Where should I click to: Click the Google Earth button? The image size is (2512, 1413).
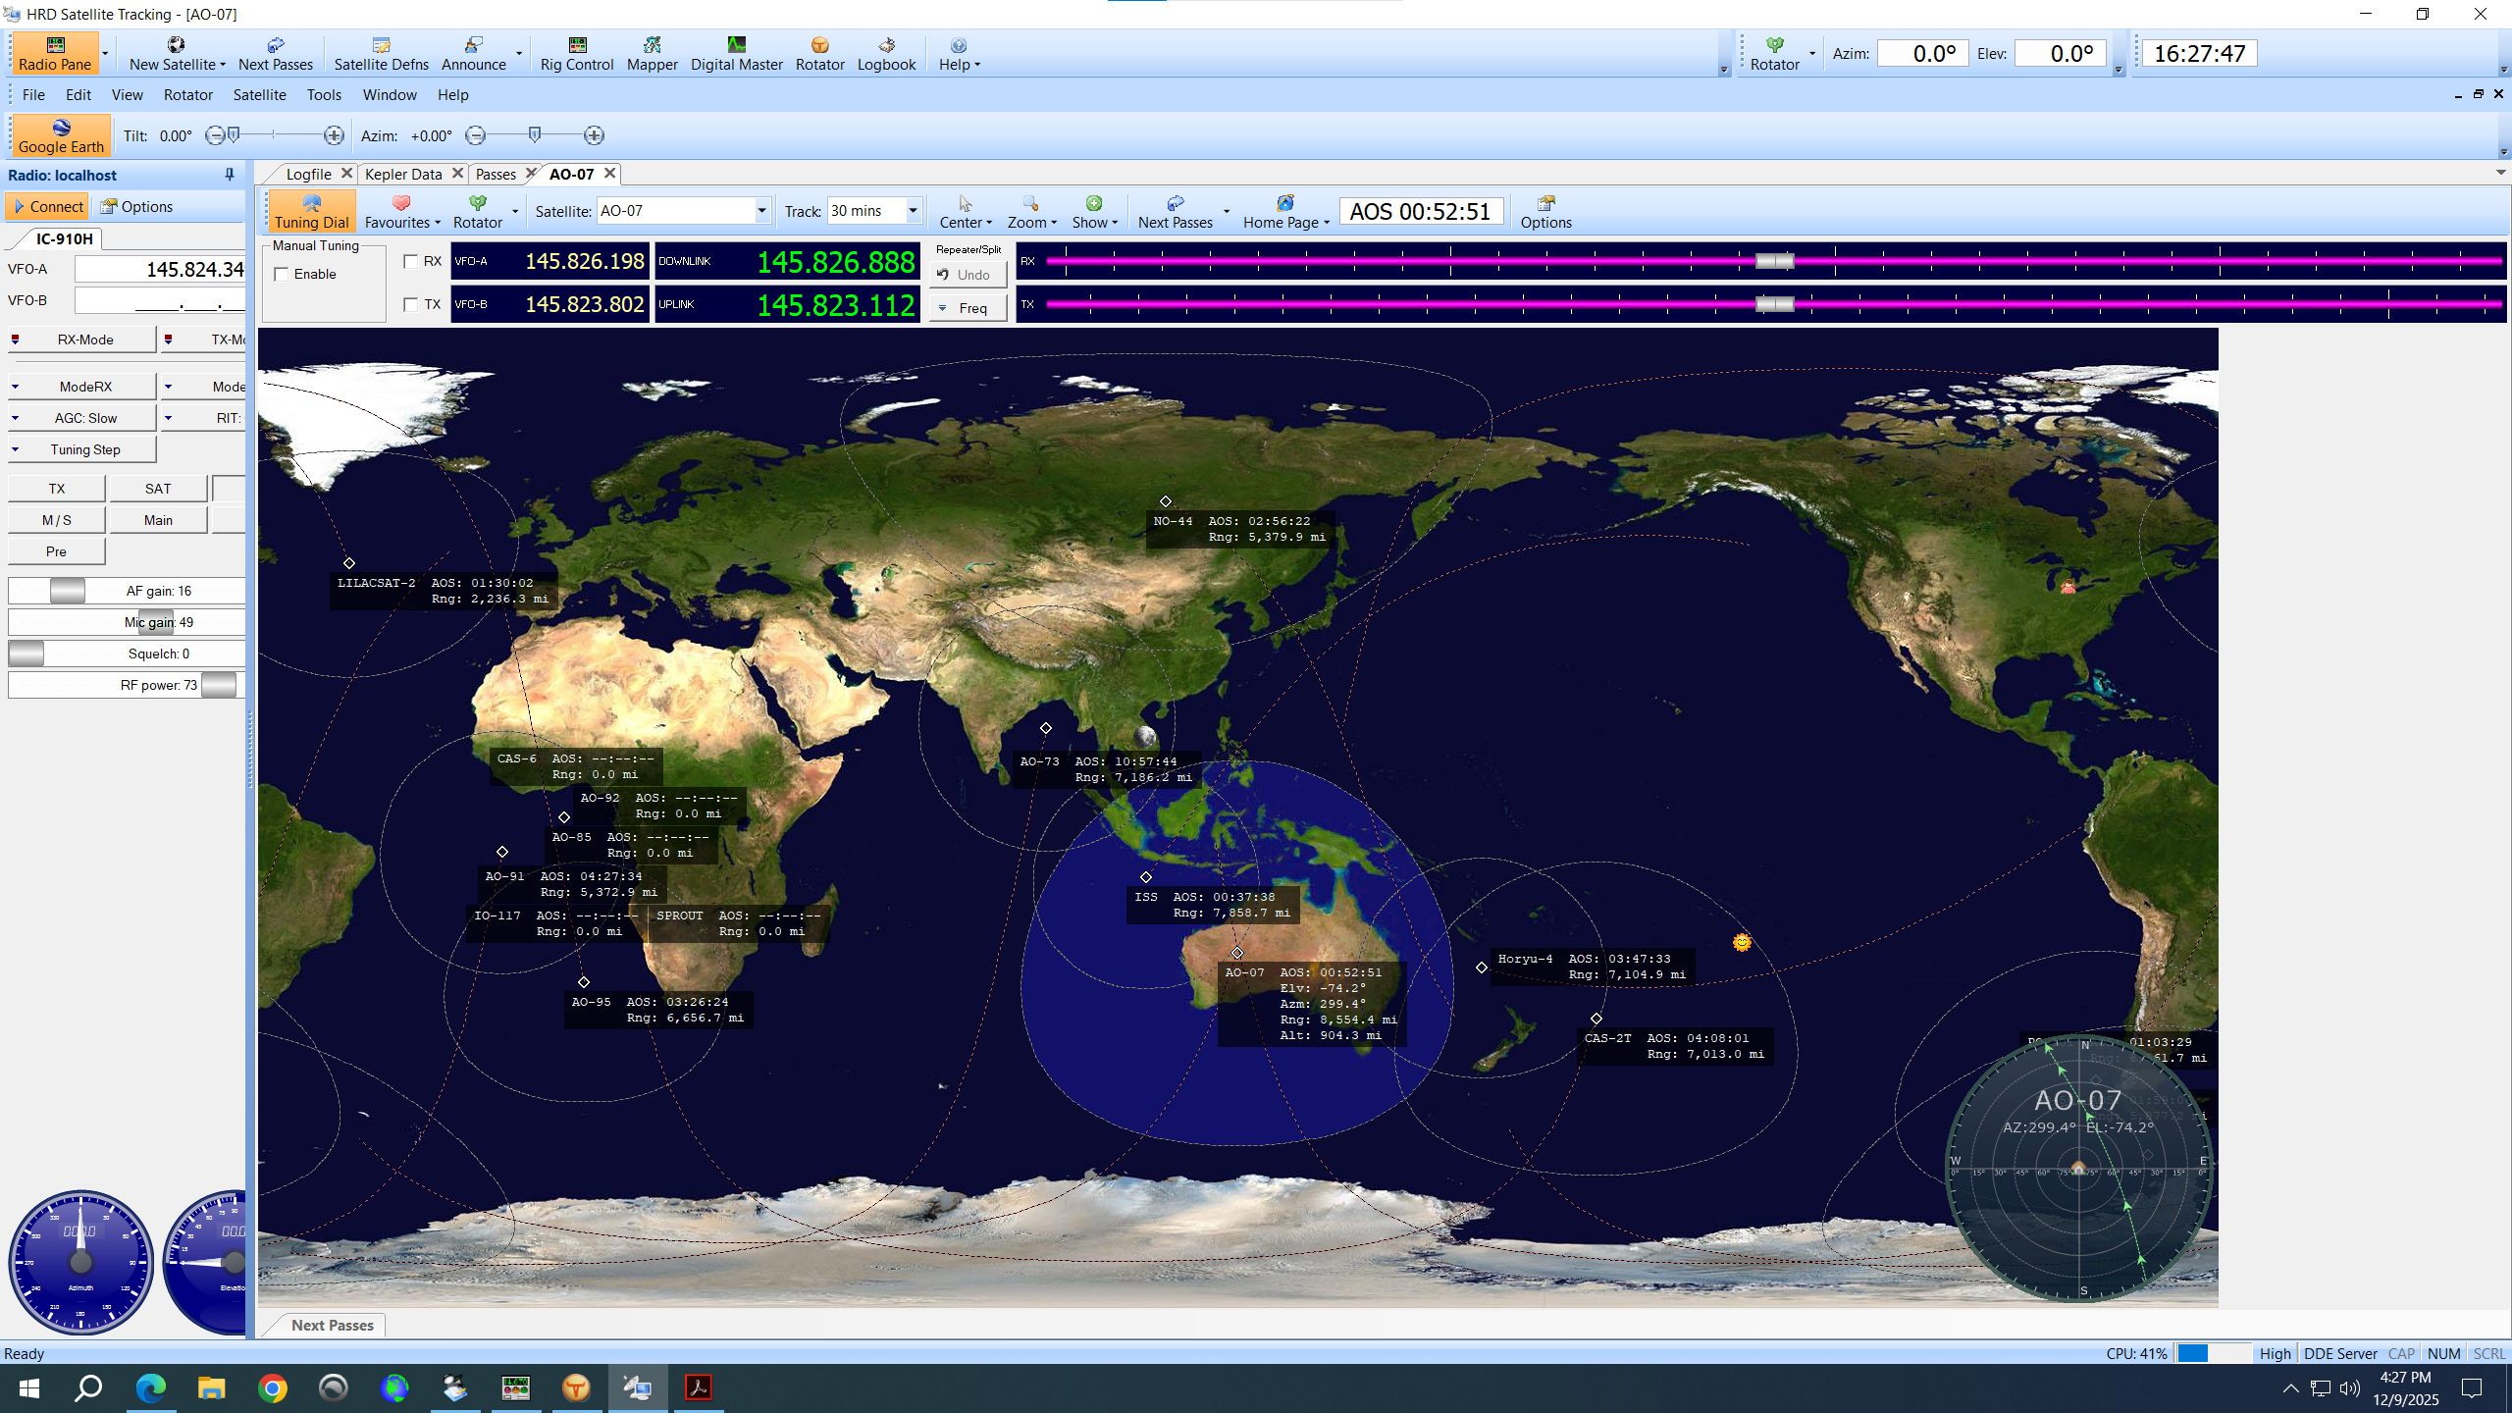click(61, 135)
